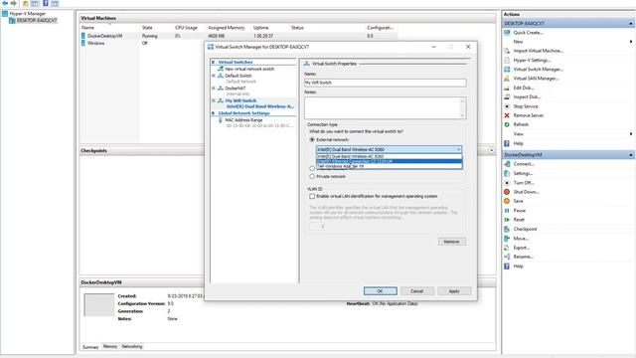Click the switch Name input field
This screenshot has width=636, height=358.
click(x=385, y=83)
